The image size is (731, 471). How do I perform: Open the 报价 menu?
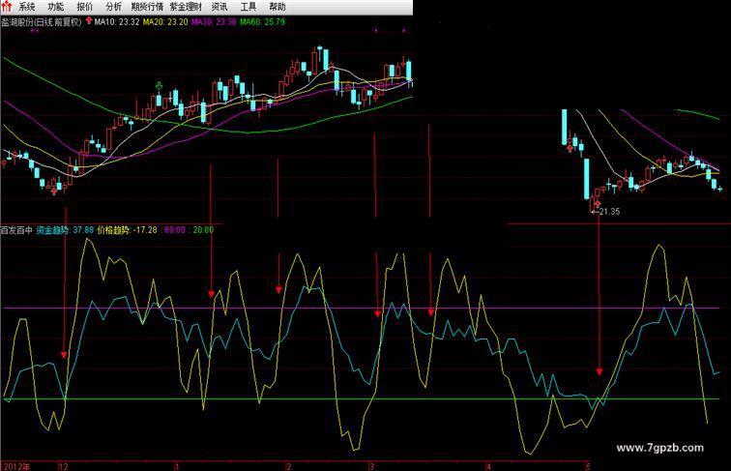(85, 7)
